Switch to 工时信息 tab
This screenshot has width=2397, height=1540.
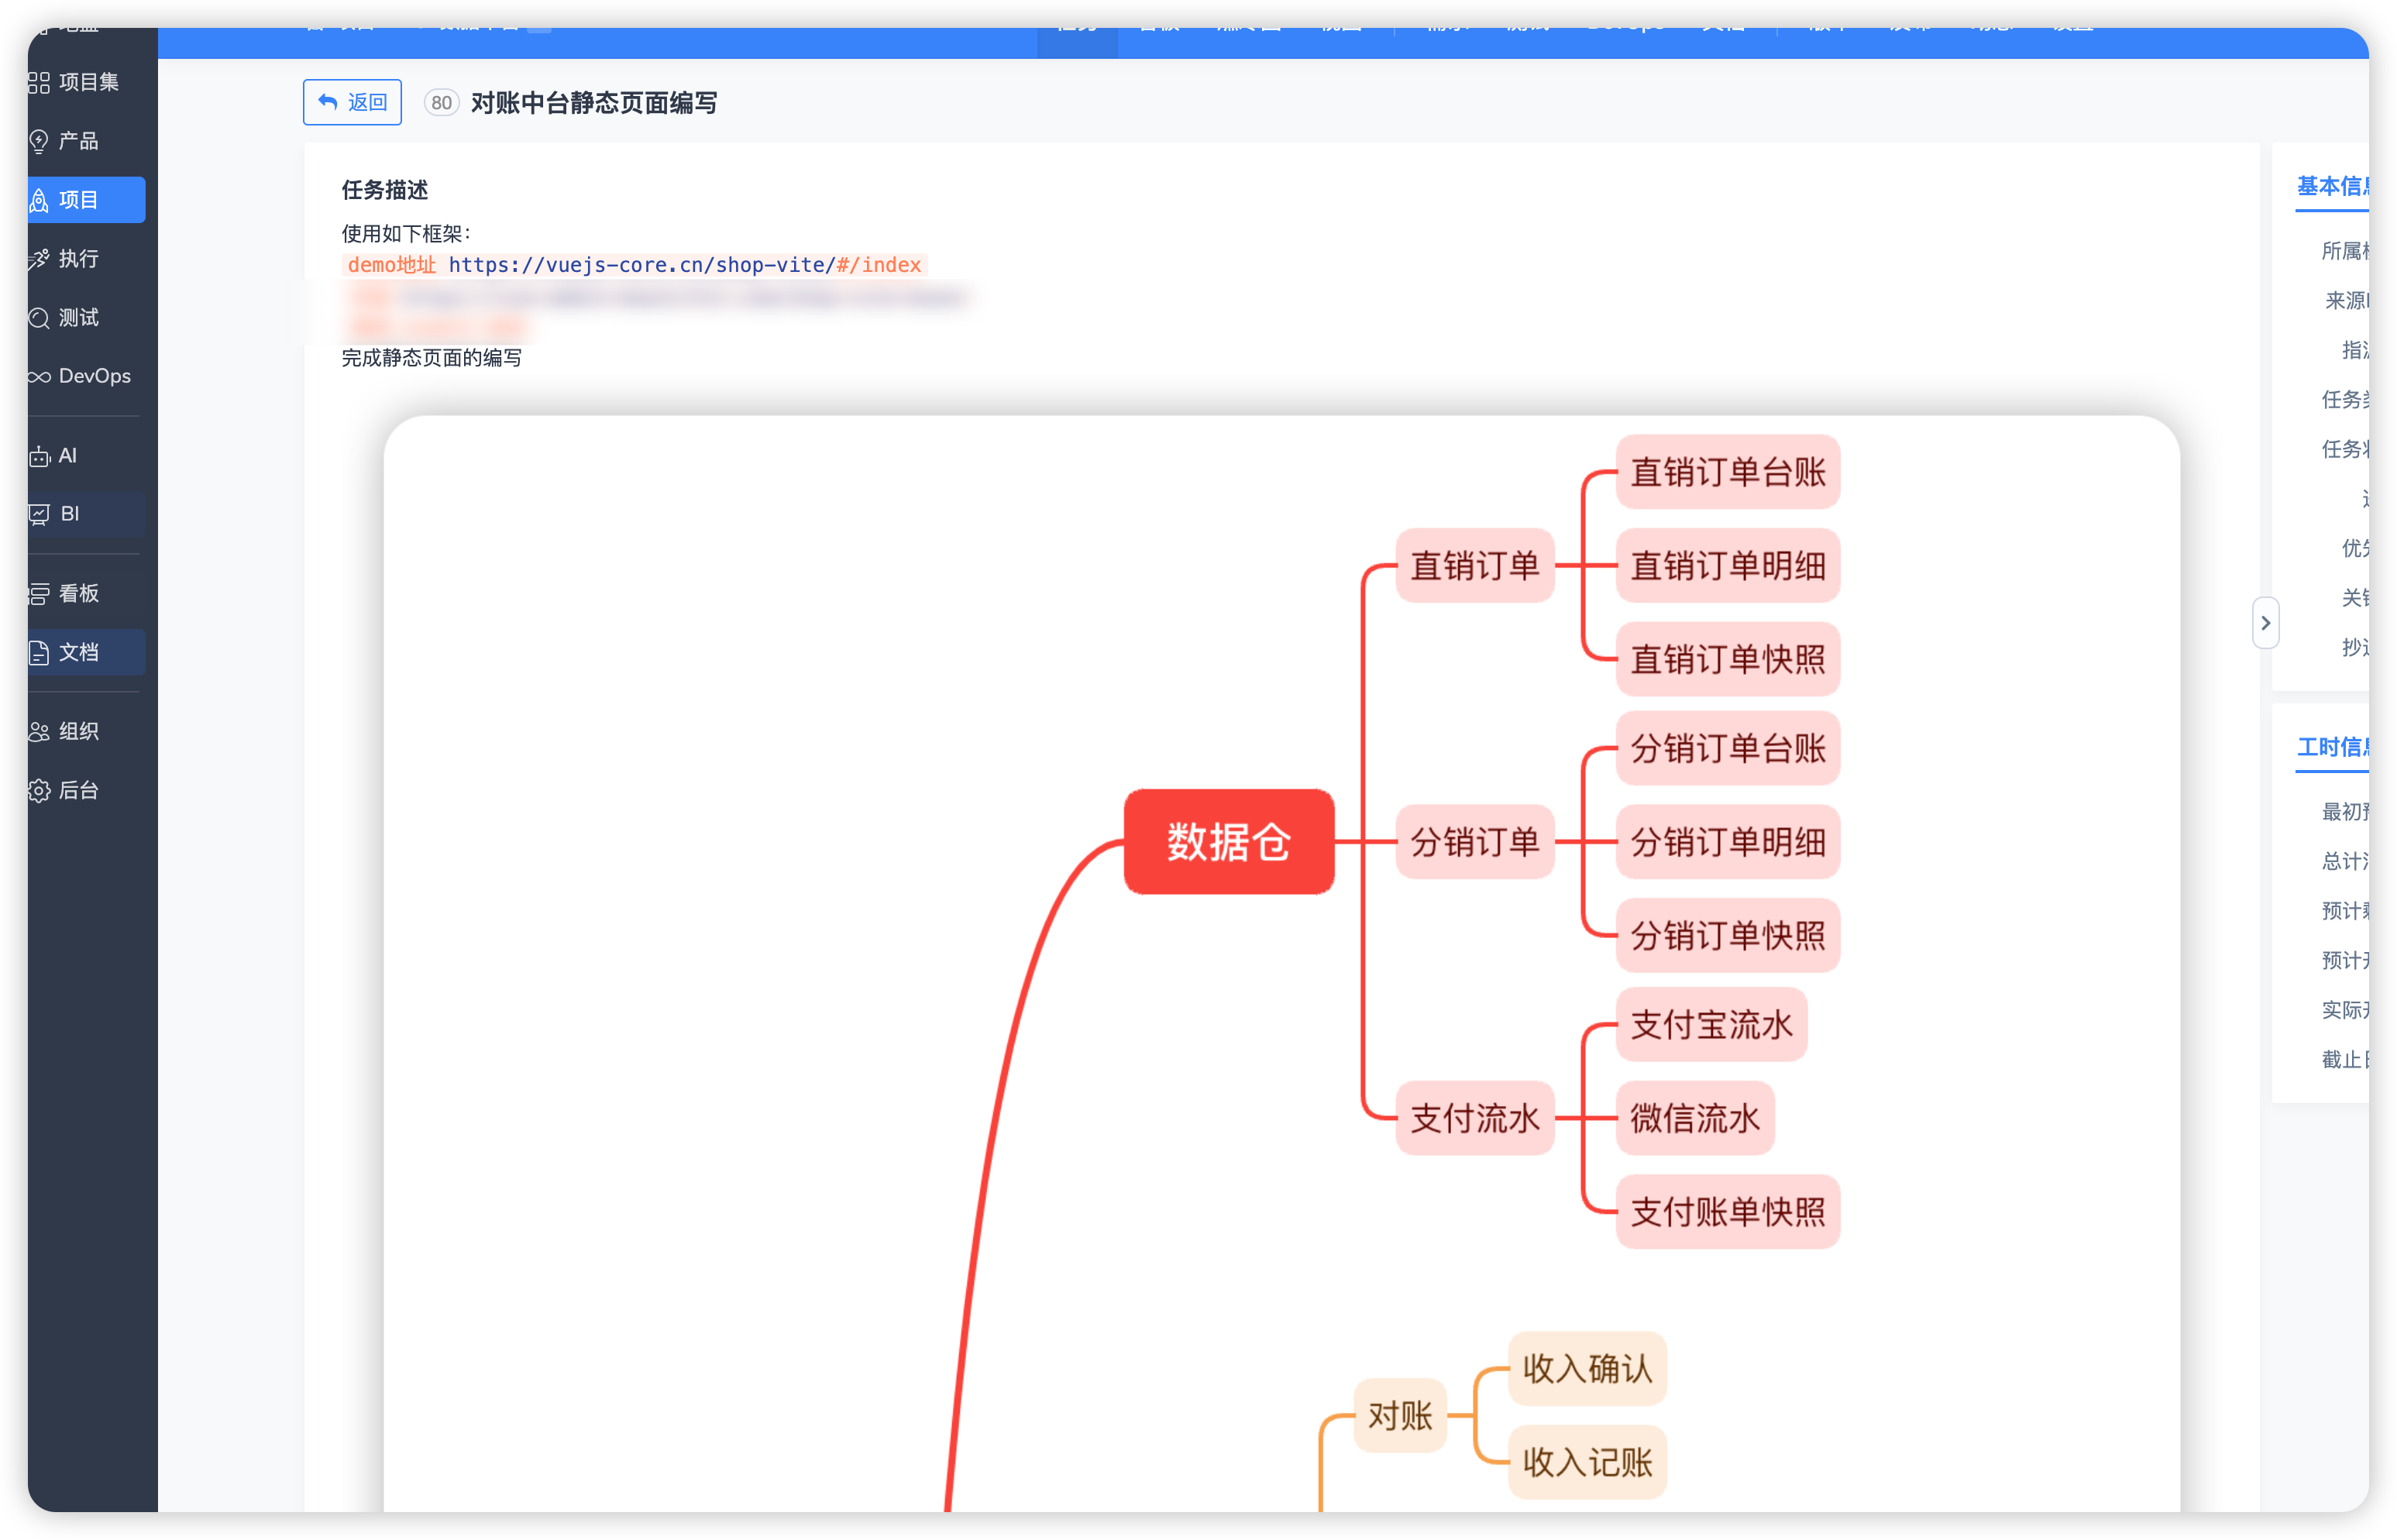tap(2331, 747)
